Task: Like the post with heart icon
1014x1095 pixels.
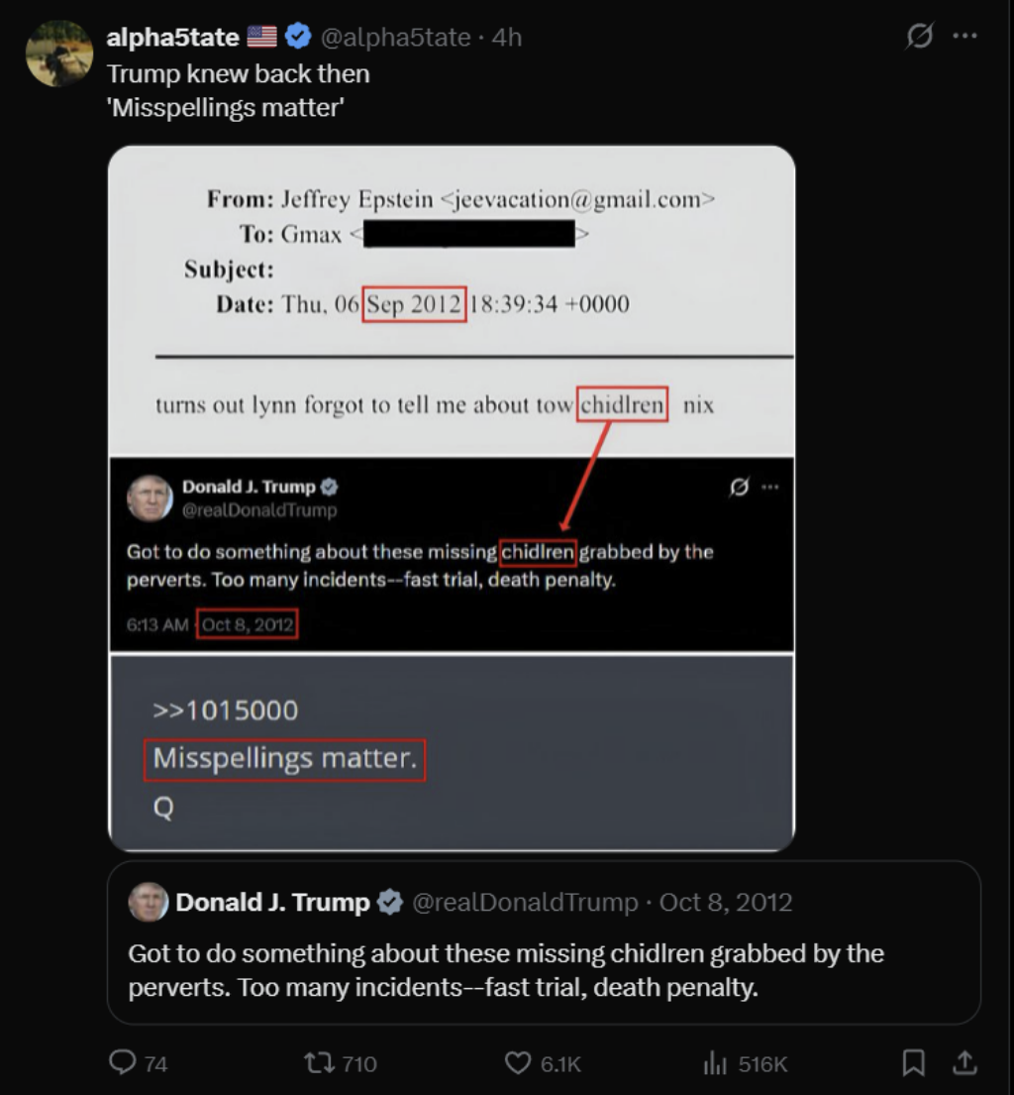Action: click(518, 1063)
